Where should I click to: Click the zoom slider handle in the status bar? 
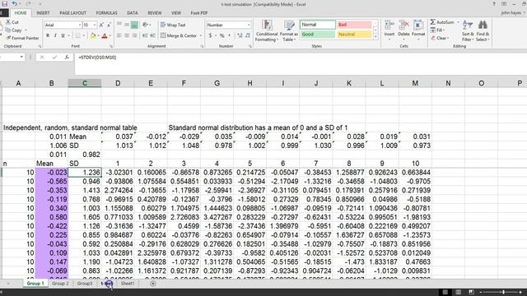click(x=503, y=293)
